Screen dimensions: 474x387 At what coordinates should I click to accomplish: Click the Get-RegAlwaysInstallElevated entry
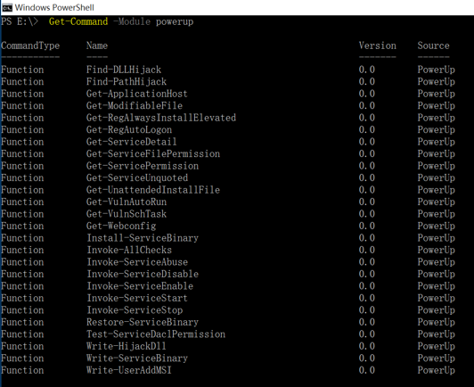[x=161, y=118]
